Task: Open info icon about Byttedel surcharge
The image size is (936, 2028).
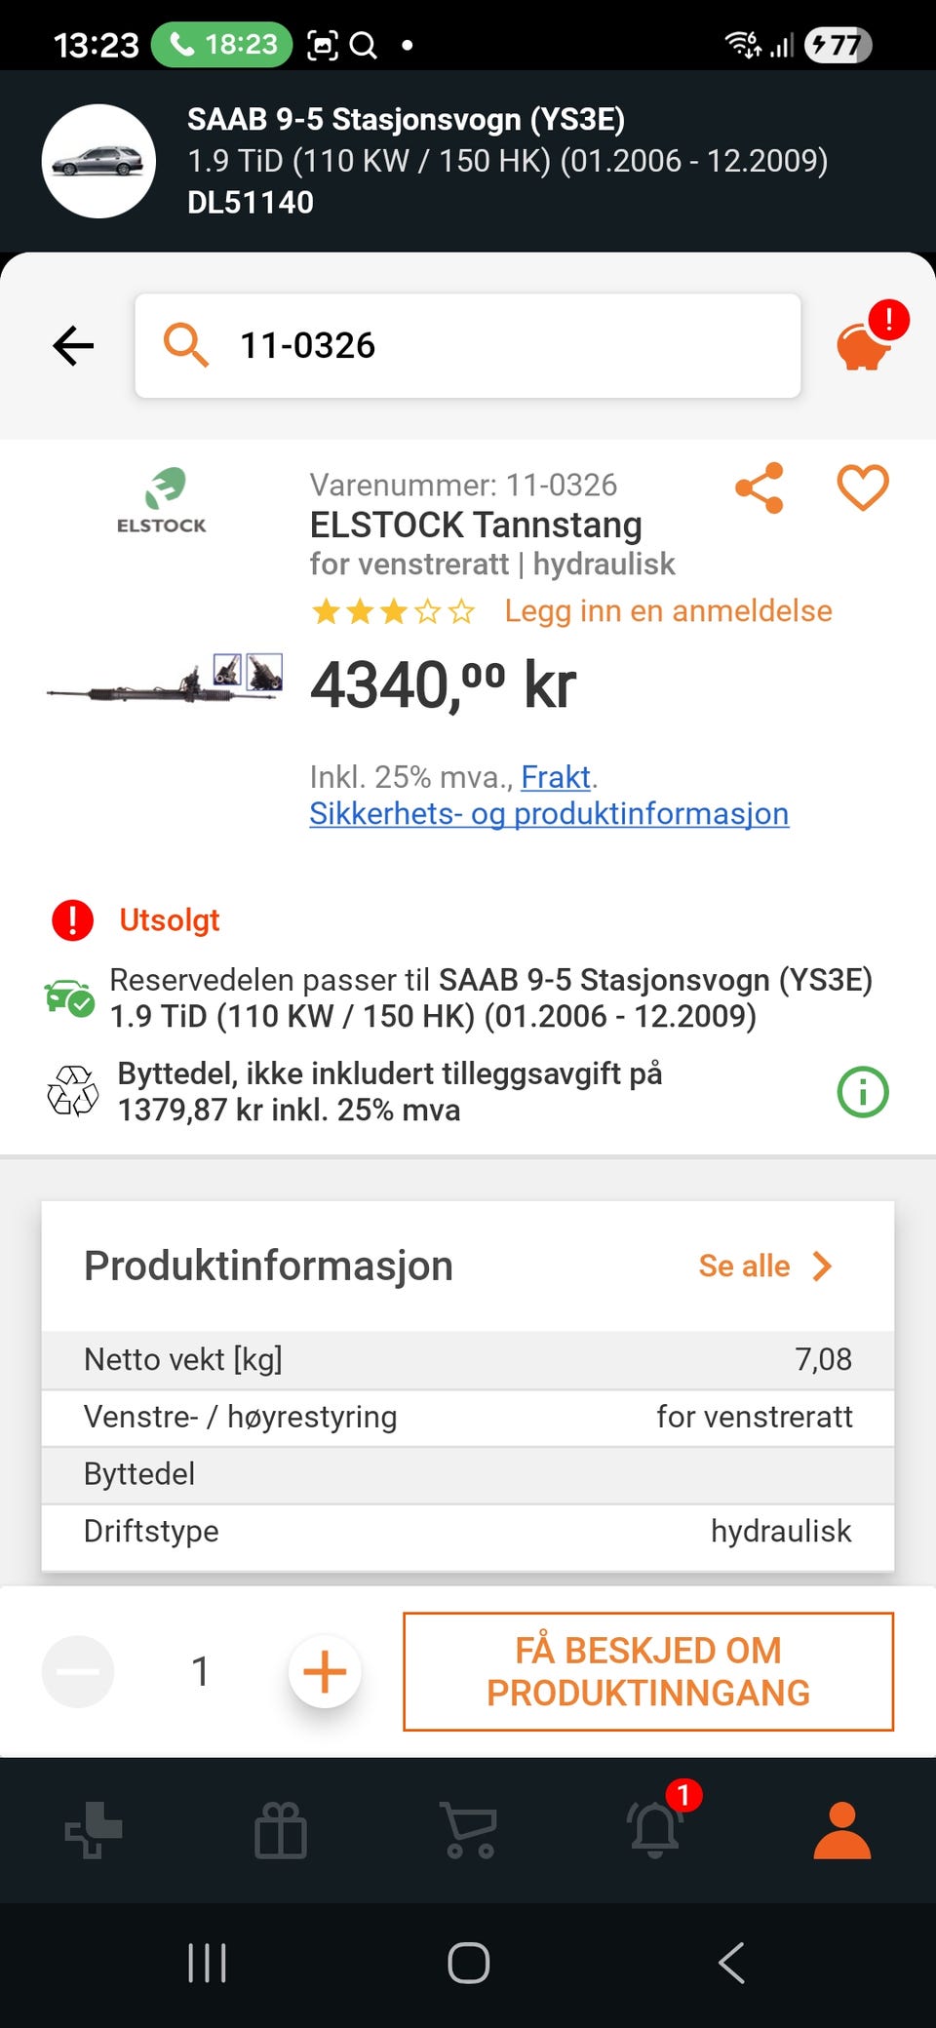Action: [x=863, y=1092]
